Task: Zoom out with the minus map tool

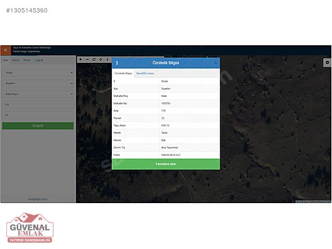Action: 87,60
